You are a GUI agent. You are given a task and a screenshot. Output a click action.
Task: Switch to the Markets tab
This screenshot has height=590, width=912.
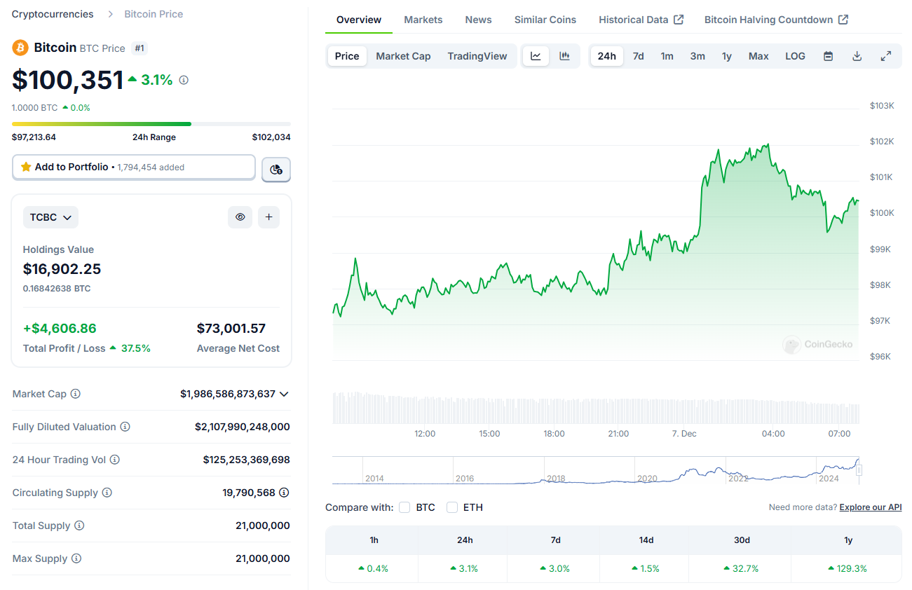[423, 20]
